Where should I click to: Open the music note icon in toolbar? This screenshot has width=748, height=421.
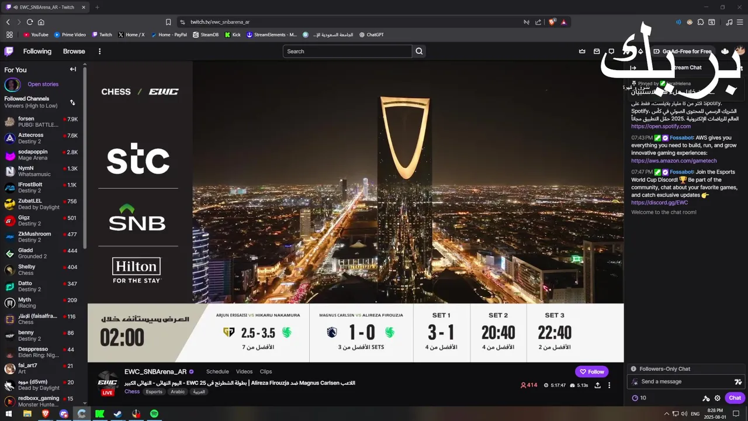pyautogui.click(x=729, y=22)
